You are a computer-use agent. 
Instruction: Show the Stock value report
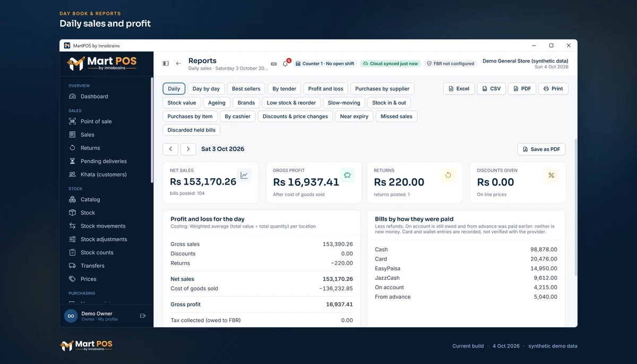click(182, 103)
